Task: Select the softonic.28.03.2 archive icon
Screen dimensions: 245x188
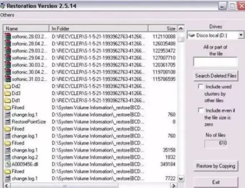Action: (x=7, y=37)
